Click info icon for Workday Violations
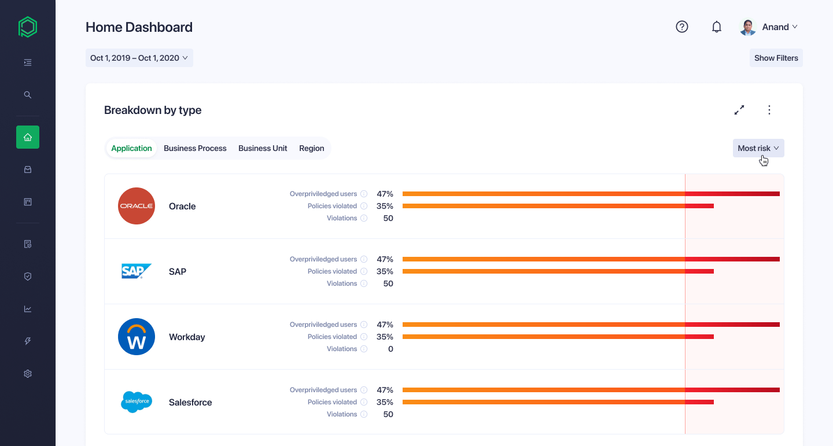 (364, 349)
